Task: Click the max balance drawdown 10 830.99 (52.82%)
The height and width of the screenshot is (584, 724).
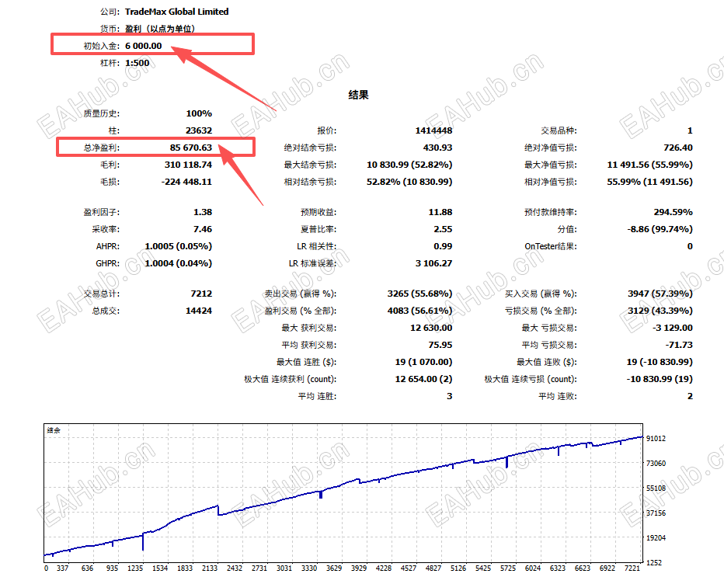Action: [409, 165]
